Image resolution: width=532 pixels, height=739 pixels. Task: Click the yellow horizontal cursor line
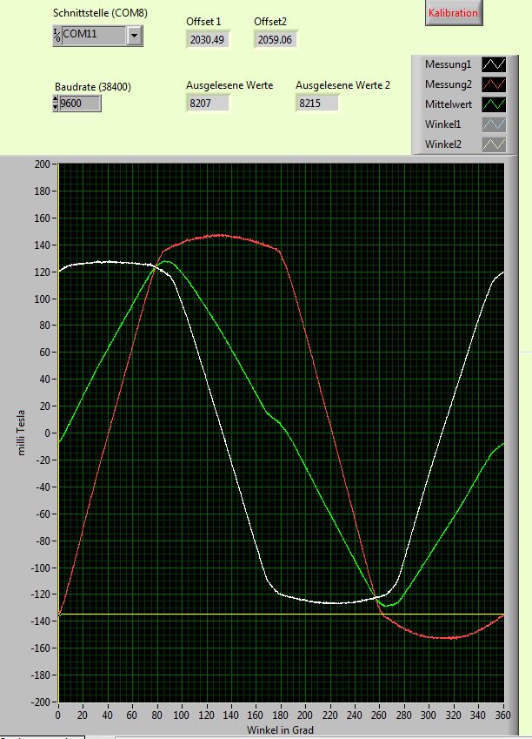[283, 615]
